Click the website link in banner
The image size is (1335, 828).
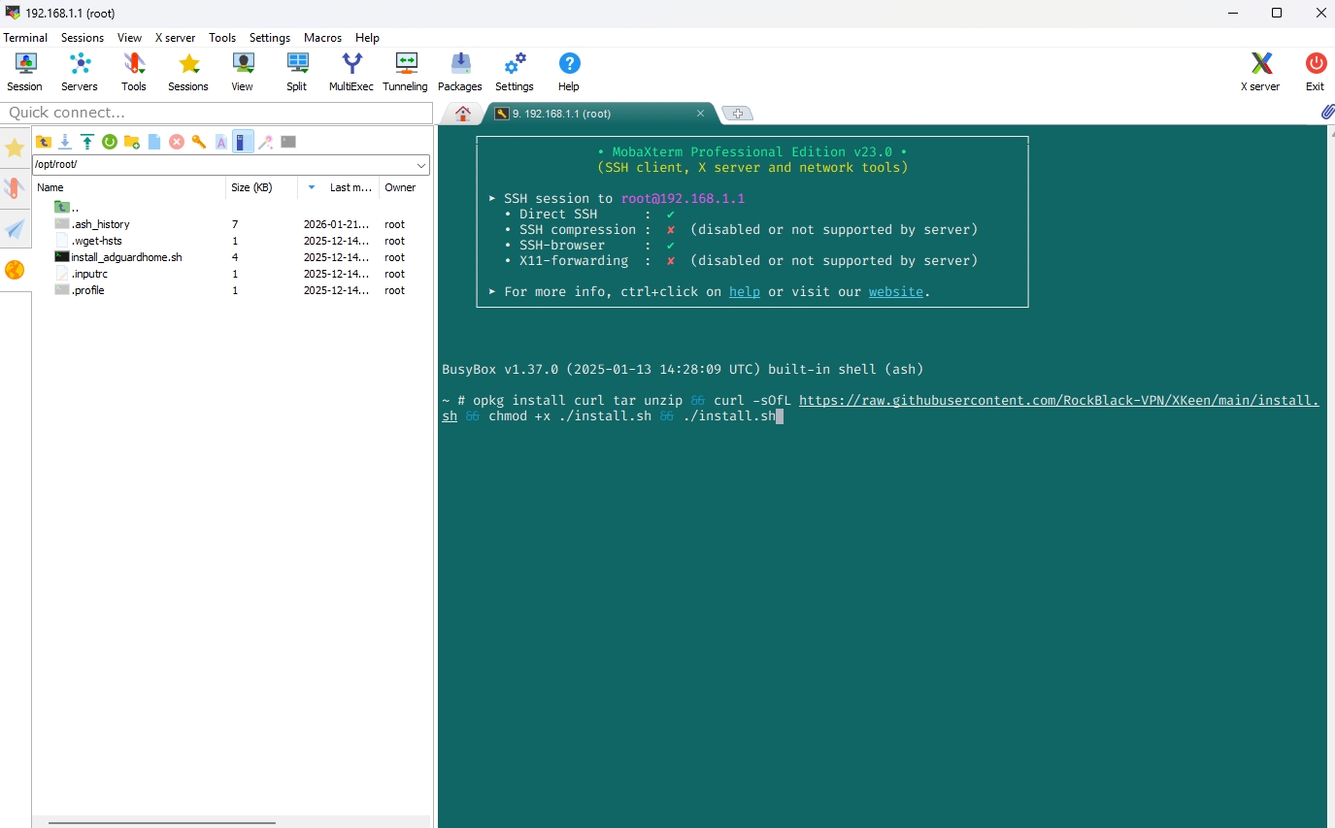[x=895, y=291]
